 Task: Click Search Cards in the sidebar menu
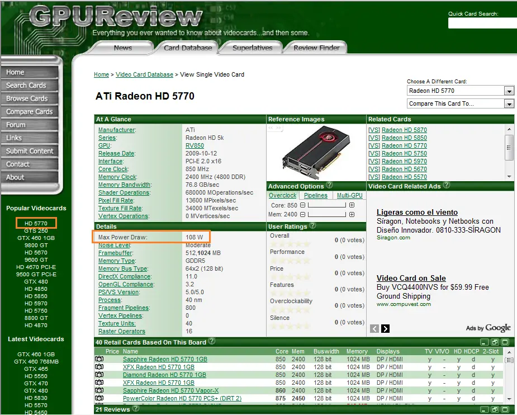(x=30, y=86)
